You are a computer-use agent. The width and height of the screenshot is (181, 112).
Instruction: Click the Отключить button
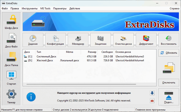tap(169, 83)
